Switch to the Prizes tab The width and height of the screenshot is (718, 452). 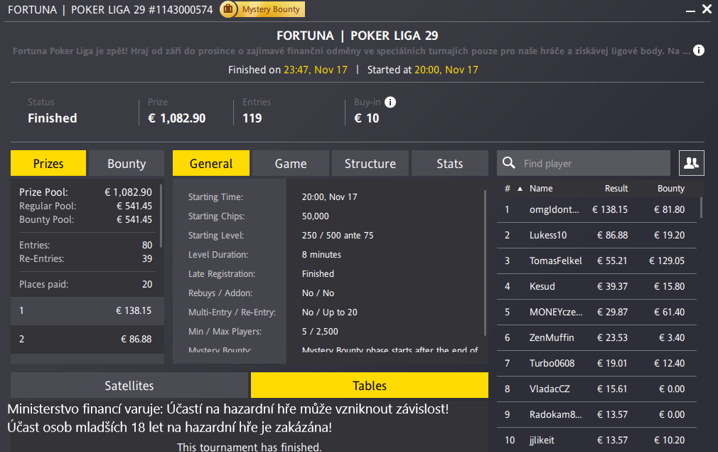click(48, 163)
